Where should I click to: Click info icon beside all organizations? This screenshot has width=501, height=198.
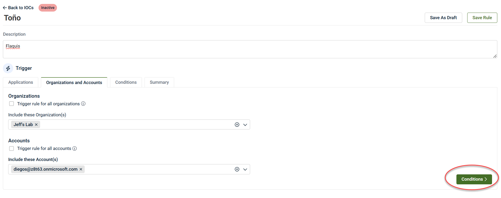coord(83,104)
